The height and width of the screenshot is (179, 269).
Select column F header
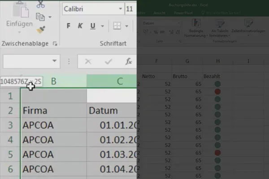tap(156, 61)
